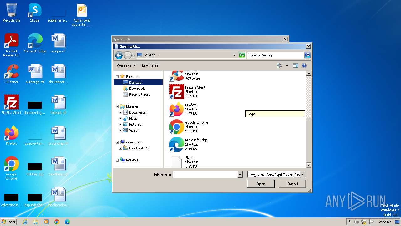Select CCleaner desktop icon
This screenshot has height=226, width=401.
[11, 74]
